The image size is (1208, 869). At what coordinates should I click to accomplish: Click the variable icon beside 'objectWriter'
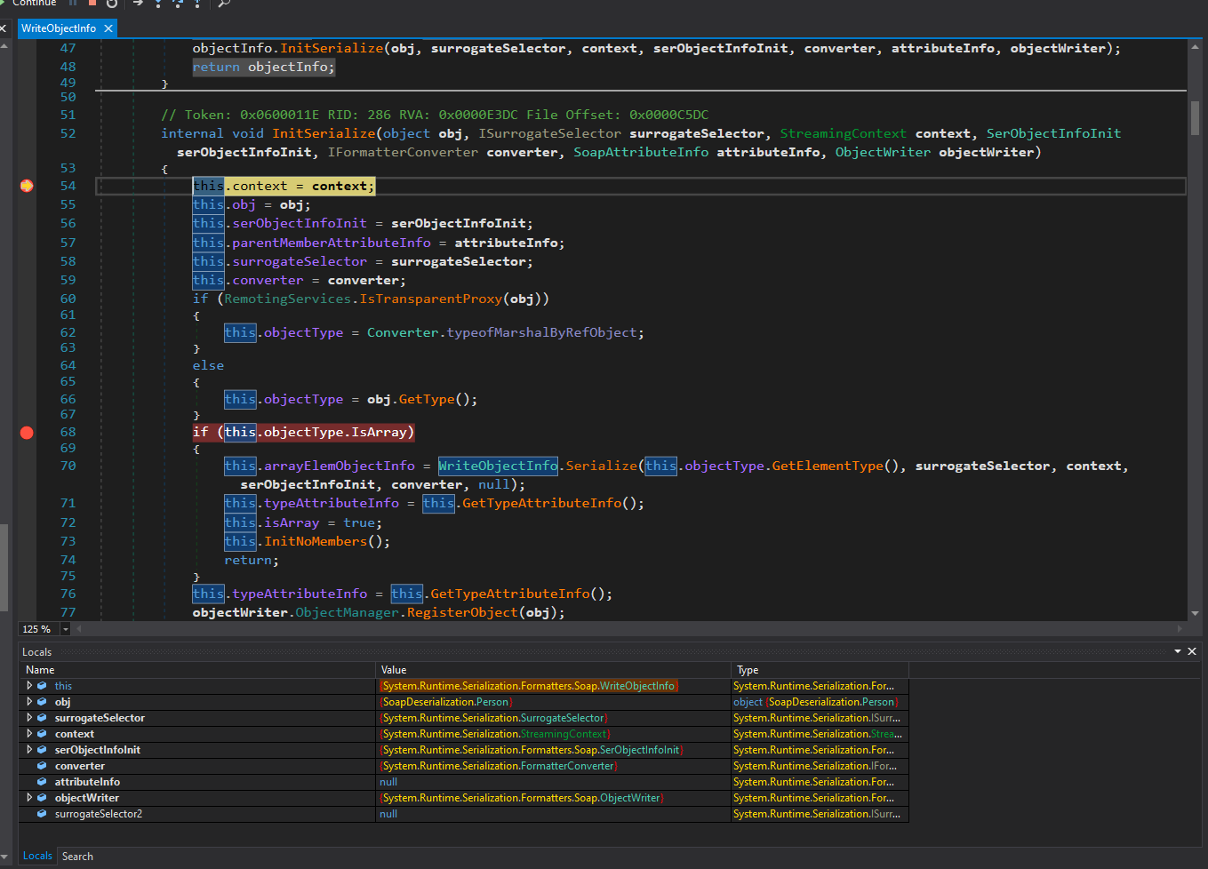42,798
